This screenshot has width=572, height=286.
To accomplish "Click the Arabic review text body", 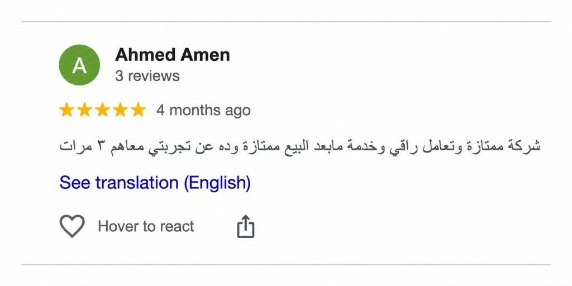I will coord(300,147).
